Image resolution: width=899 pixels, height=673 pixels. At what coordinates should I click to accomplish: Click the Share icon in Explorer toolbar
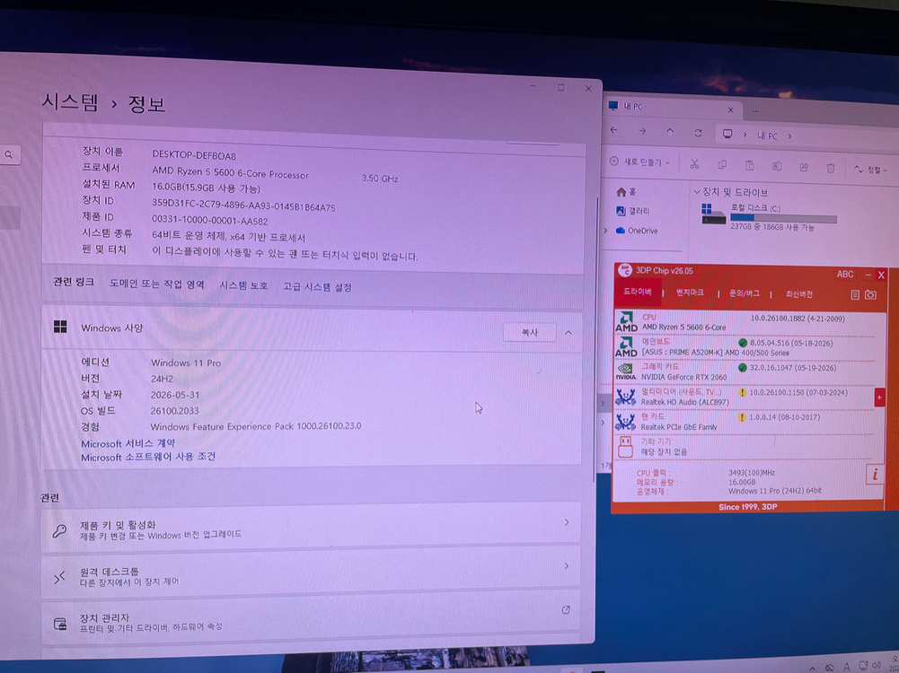pyautogui.click(x=804, y=167)
